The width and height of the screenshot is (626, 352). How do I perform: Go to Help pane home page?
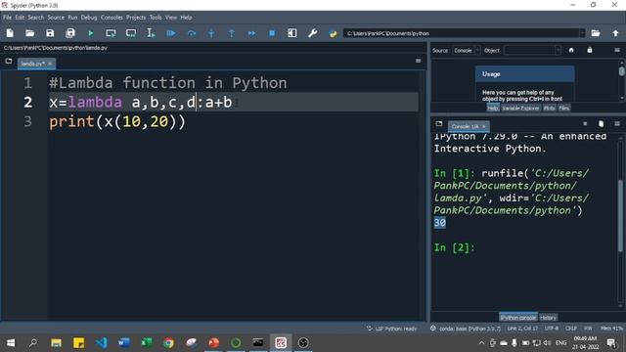click(x=571, y=50)
